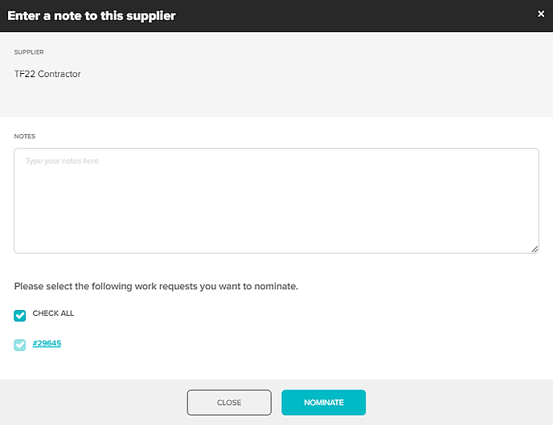553x425 pixels.
Task: Focus the notes text area
Action: 276,201
